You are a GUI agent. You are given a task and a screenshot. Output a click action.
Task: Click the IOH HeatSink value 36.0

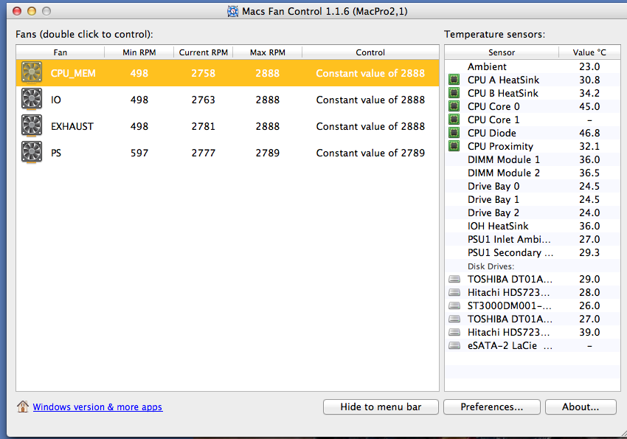(x=589, y=226)
